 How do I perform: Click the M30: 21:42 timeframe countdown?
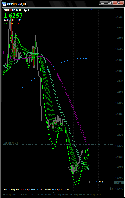point(37,189)
